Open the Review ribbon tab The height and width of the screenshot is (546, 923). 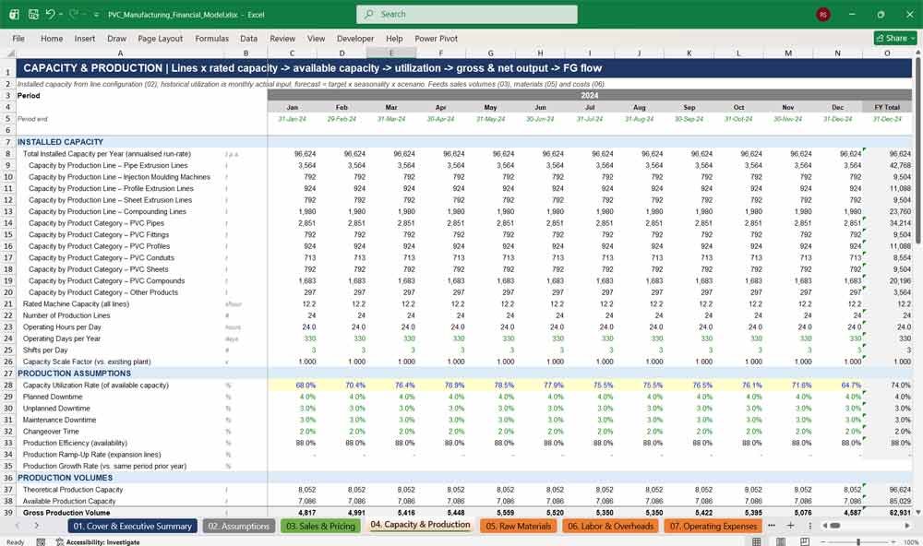click(282, 38)
